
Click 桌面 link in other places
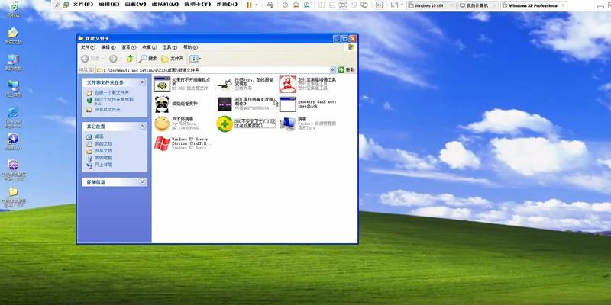(x=99, y=136)
